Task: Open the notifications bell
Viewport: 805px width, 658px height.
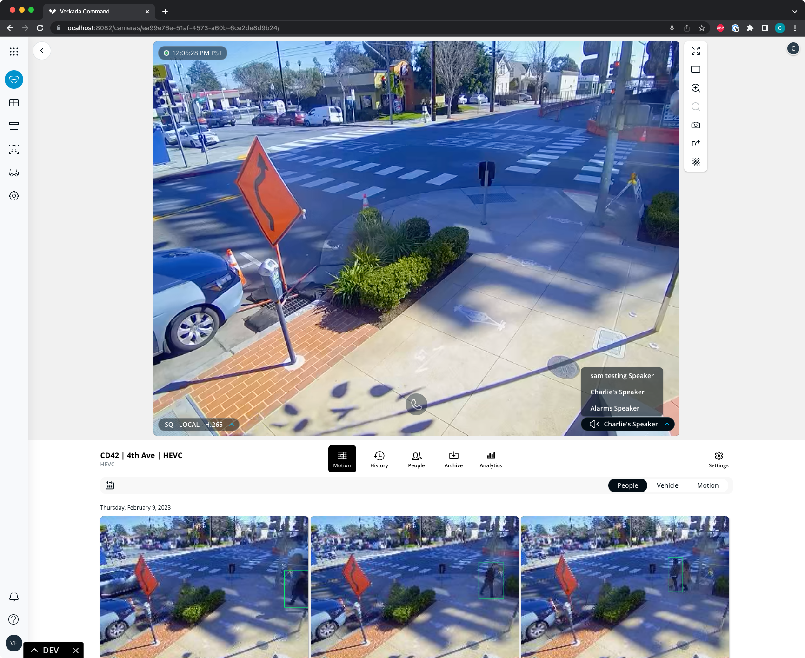Action: tap(14, 596)
